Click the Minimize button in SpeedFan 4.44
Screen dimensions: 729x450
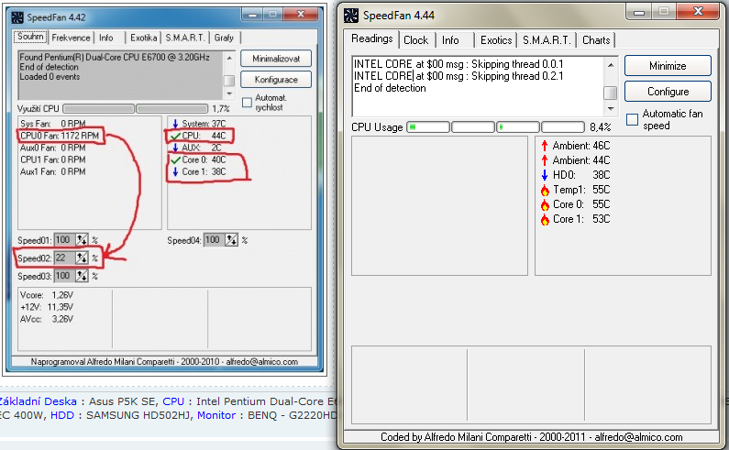[668, 66]
